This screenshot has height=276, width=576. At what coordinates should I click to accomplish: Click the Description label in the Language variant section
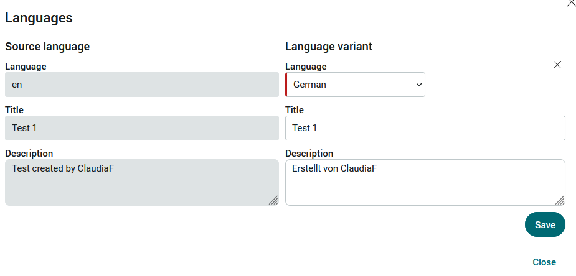[x=309, y=153]
